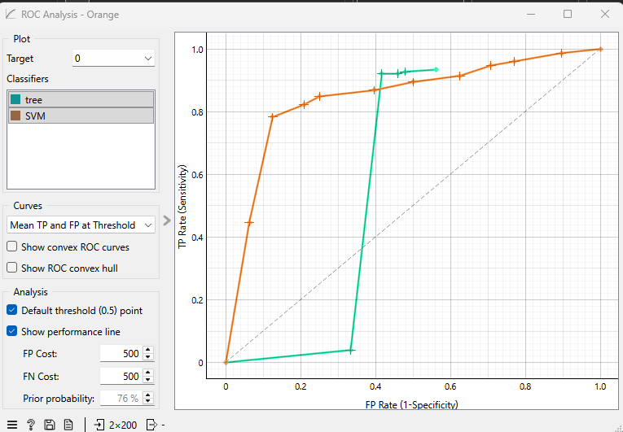Open the Target dropdown
This screenshot has width=623, height=432.
click(x=113, y=59)
